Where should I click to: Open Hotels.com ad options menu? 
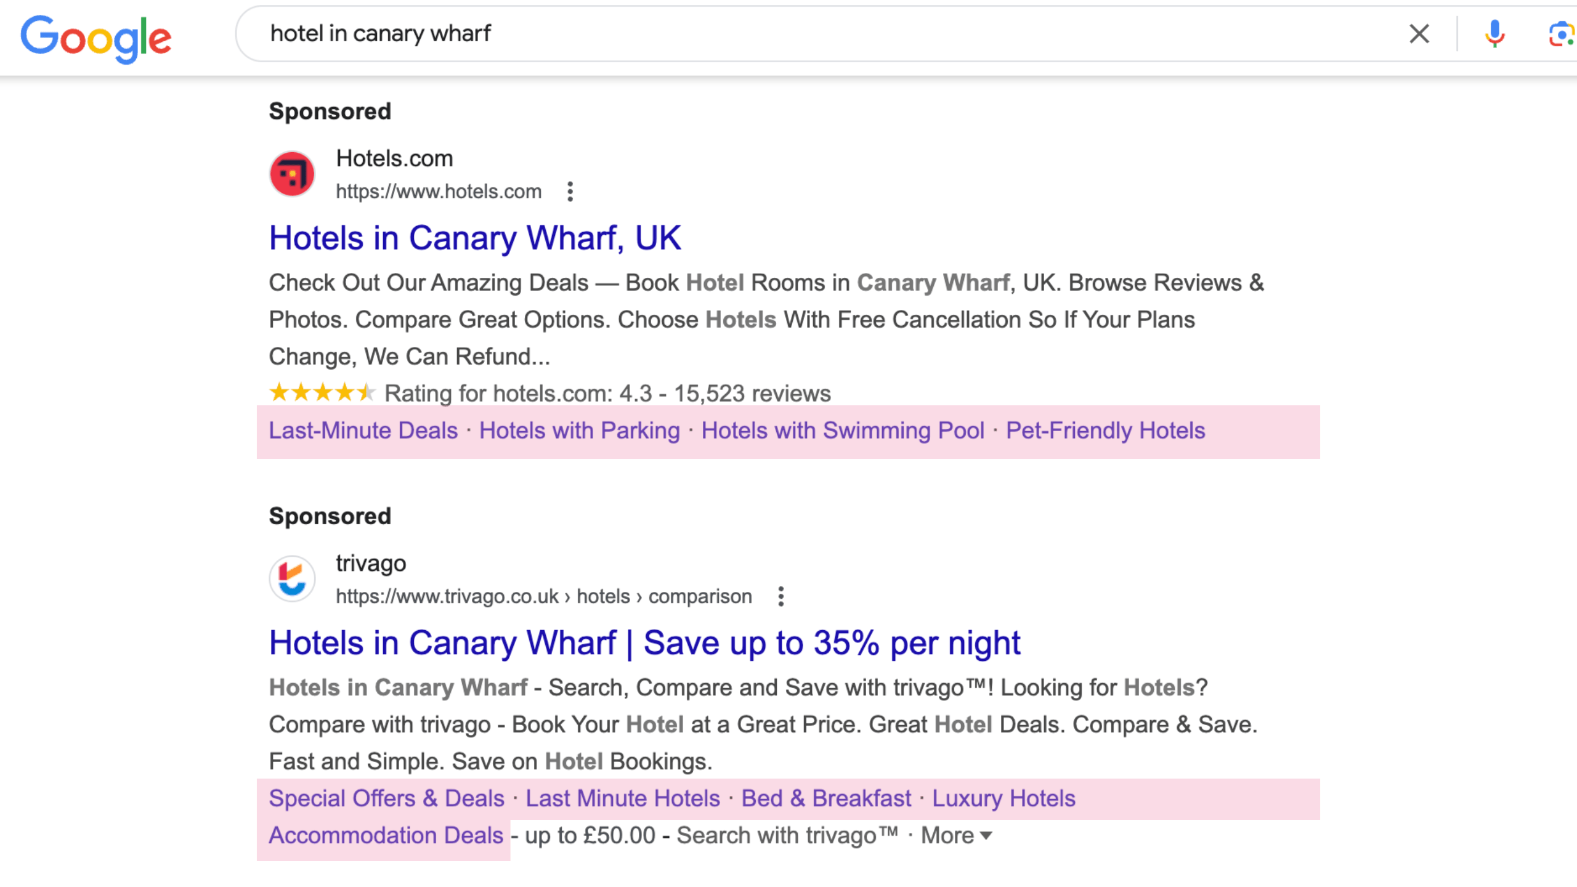[570, 192]
